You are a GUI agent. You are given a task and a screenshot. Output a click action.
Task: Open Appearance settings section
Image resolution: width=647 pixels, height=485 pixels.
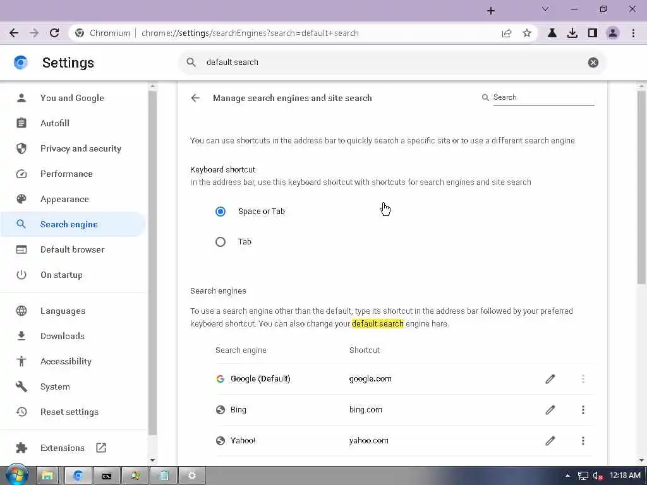point(73,199)
